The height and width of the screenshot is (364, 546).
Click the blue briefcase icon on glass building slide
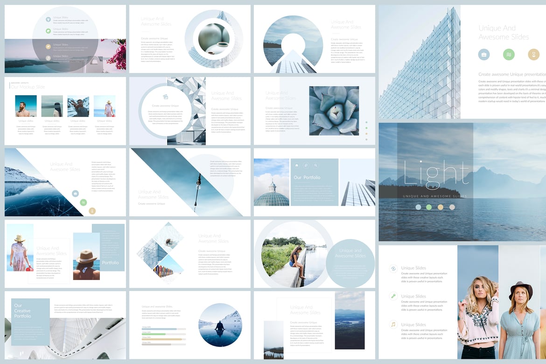pos(483,54)
